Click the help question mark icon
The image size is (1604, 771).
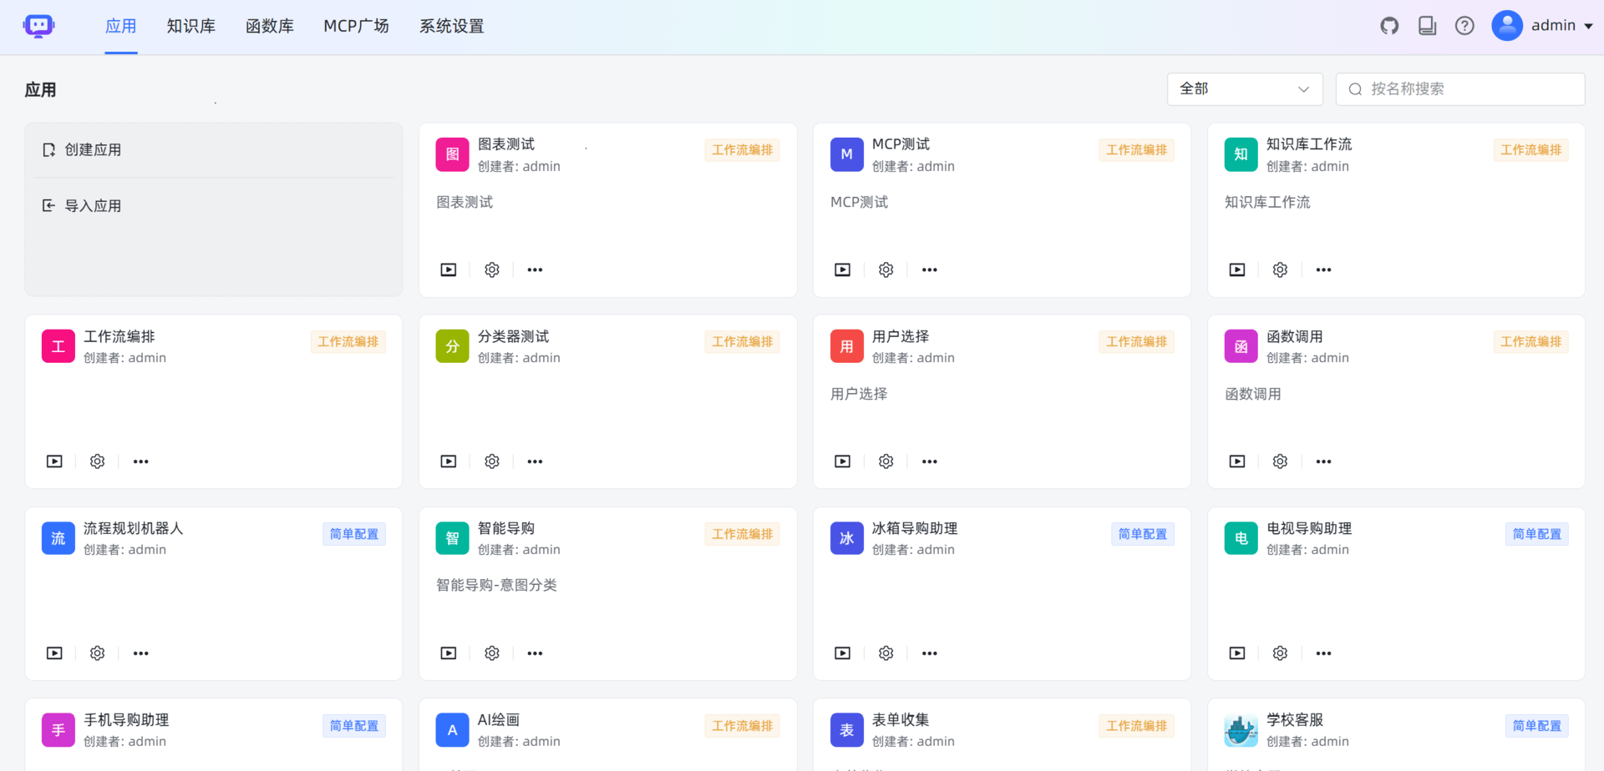(1464, 26)
